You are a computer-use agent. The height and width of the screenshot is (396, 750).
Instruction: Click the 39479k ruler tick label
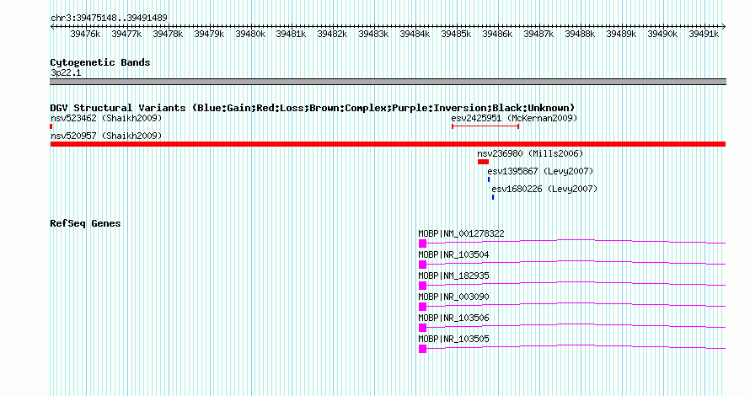point(209,34)
